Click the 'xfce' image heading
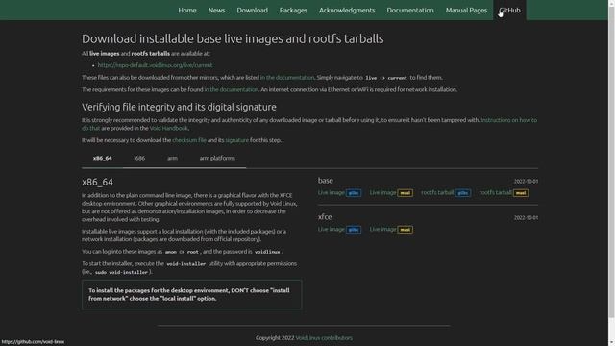The image size is (615, 346). (325, 217)
